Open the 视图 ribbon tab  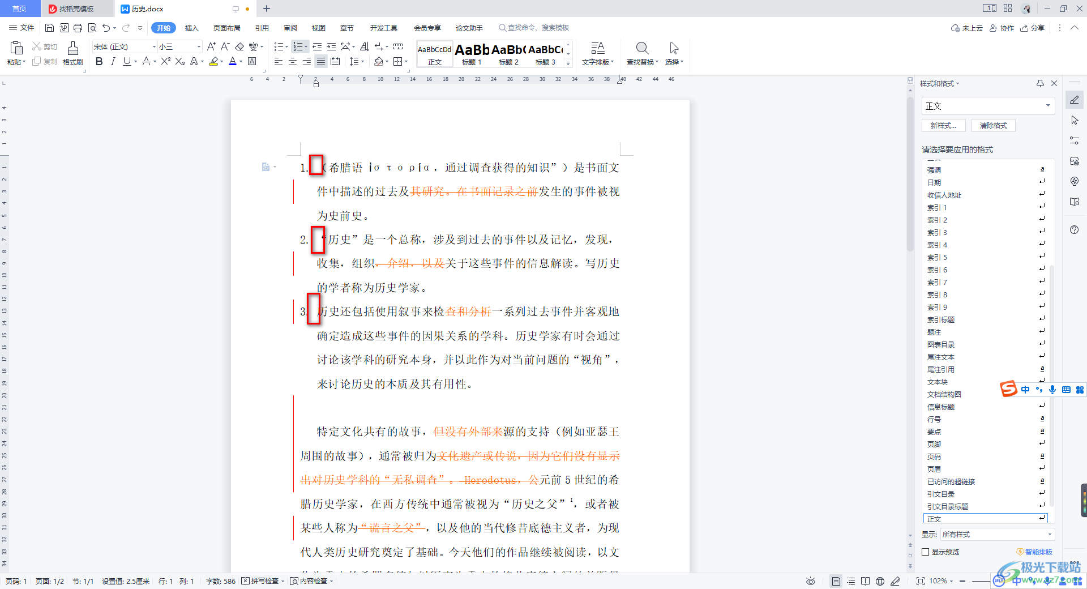click(x=319, y=28)
